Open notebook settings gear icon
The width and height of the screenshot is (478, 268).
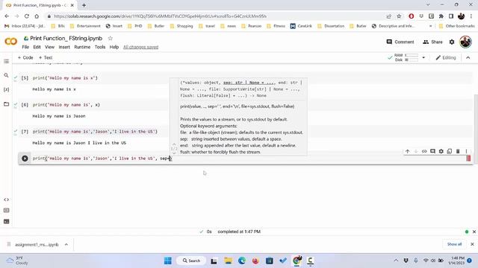click(452, 42)
